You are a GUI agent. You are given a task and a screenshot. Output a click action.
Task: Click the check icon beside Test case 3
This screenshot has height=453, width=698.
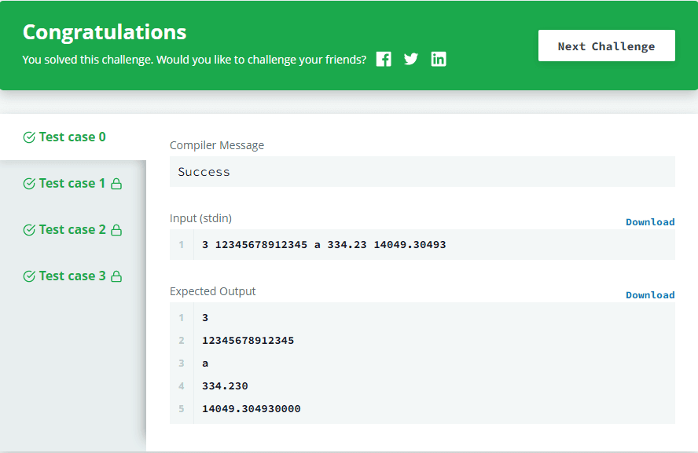tap(29, 276)
